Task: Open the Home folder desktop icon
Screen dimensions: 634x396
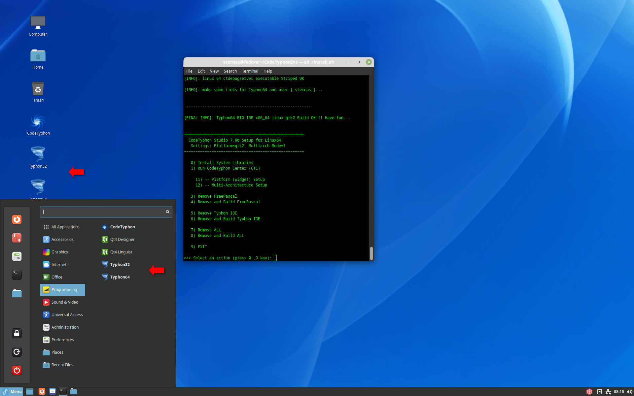Action: pos(38,59)
